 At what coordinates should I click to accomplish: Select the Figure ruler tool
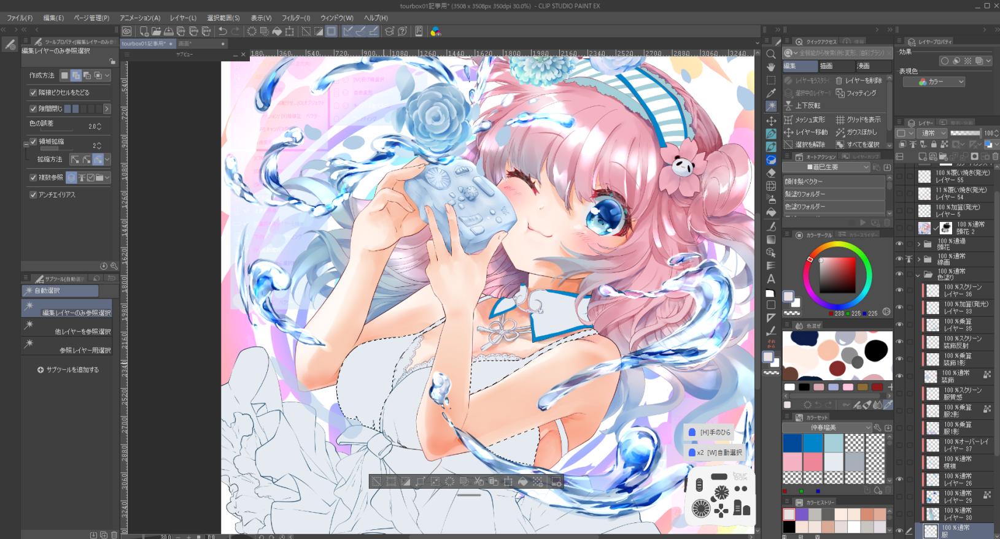click(x=771, y=318)
